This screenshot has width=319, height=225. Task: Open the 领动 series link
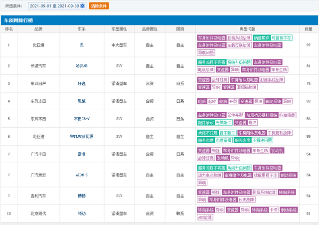coord(82,214)
